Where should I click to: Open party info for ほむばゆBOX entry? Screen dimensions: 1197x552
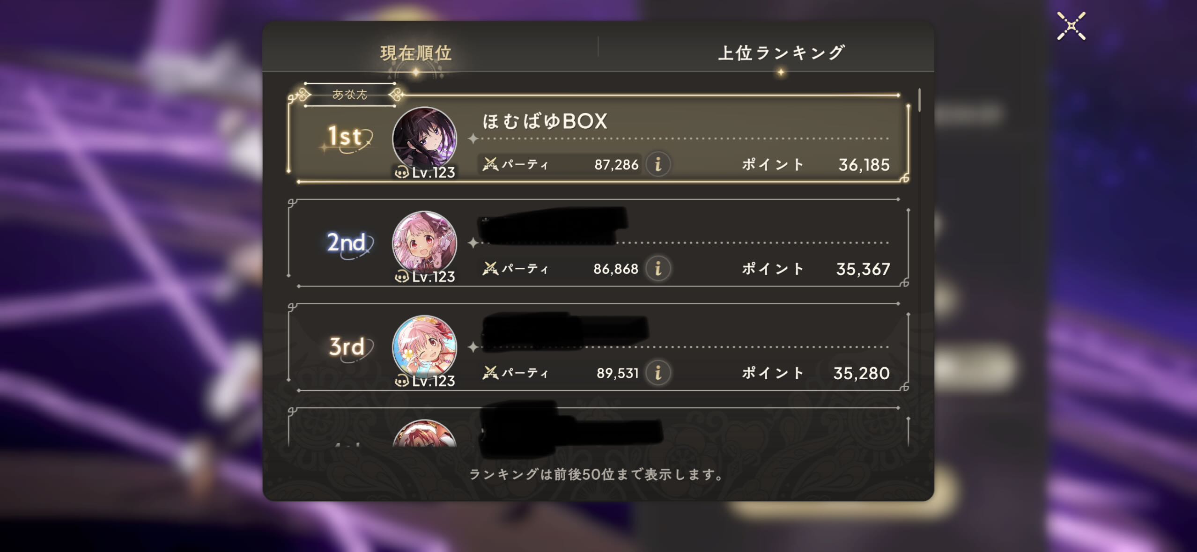click(658, 164)
